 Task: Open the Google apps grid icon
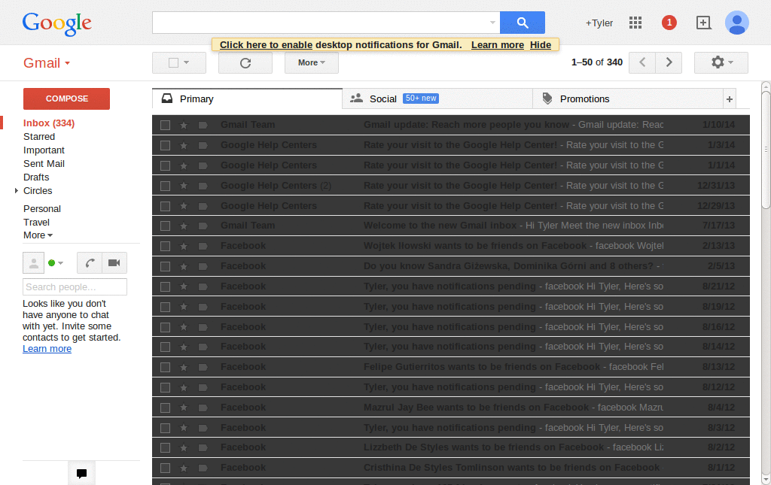635,23
